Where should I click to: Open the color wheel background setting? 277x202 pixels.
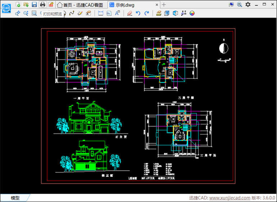[192, 13]
